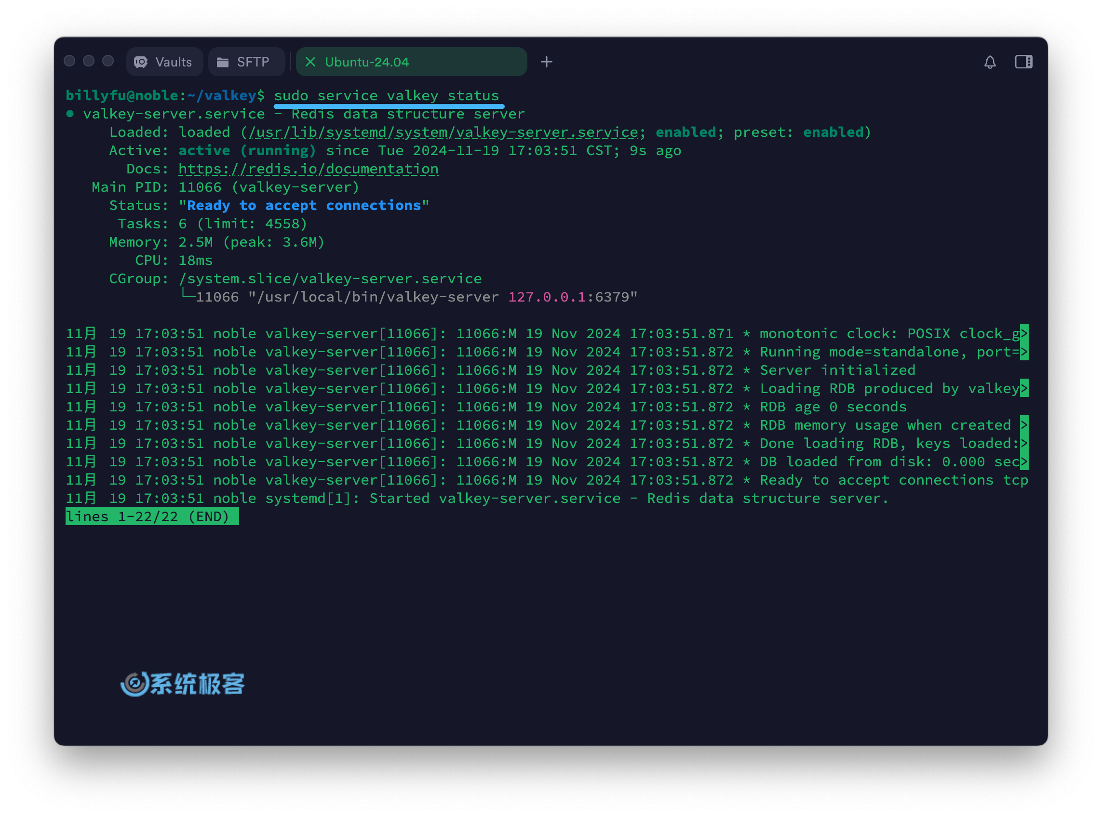Click the 'monotonic clock' log line
The height and width of the screenshot is (817, 1102).
click(547, 333)
